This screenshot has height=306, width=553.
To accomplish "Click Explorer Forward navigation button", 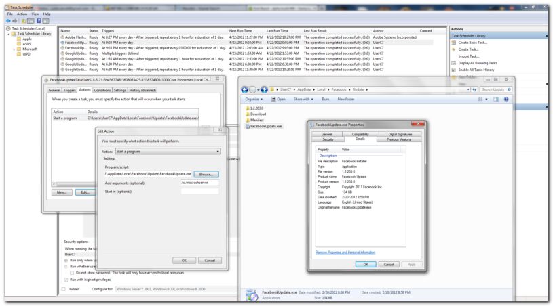I will pyautogui.click(x=252, y=89).
